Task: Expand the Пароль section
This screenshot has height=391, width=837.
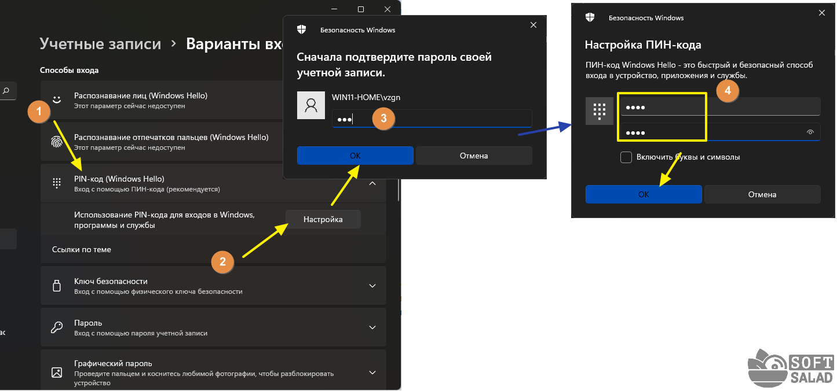Action: 372,327
